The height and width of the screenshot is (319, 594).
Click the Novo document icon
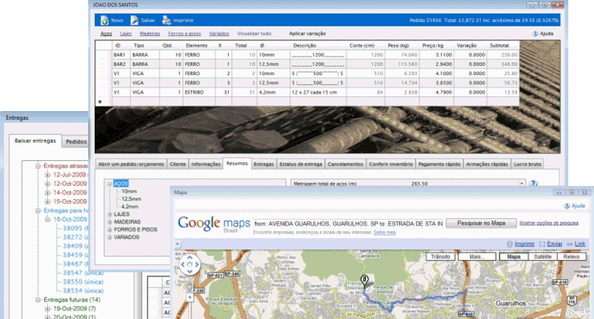[104, 21]
